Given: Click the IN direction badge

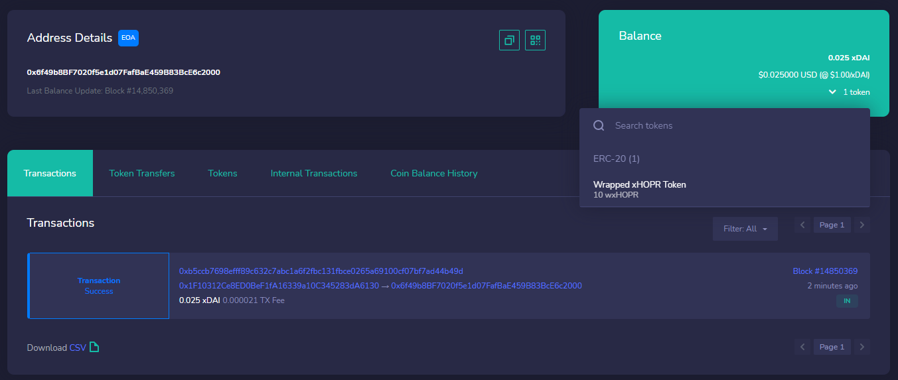Looking at the screenshot, I should coord(847,301).
